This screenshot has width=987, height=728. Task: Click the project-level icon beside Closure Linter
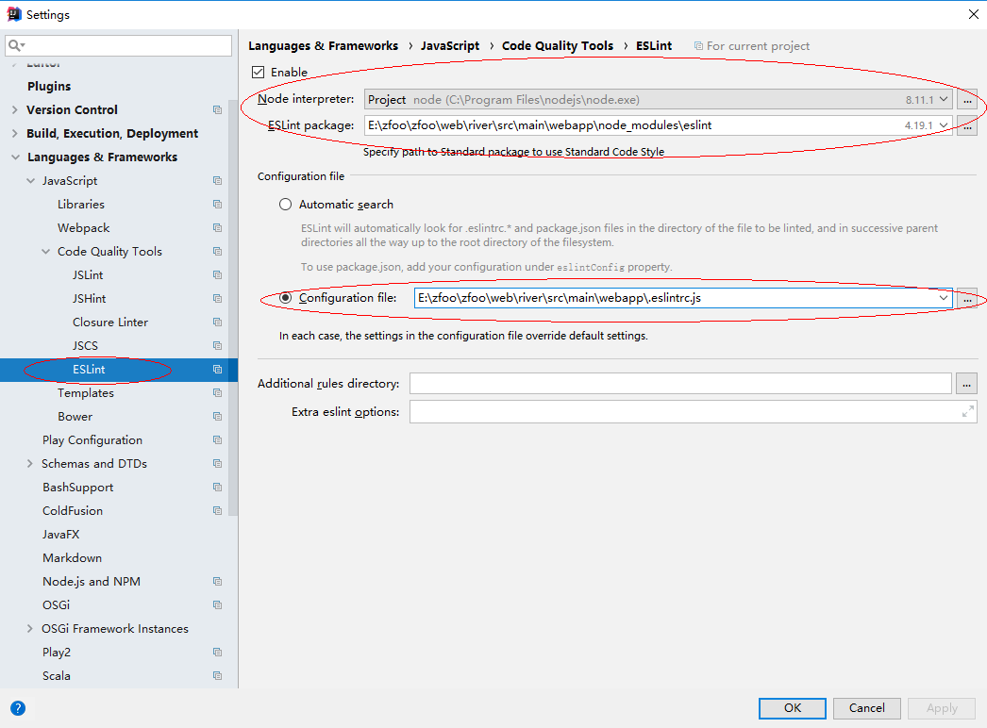tap(218, 323)
